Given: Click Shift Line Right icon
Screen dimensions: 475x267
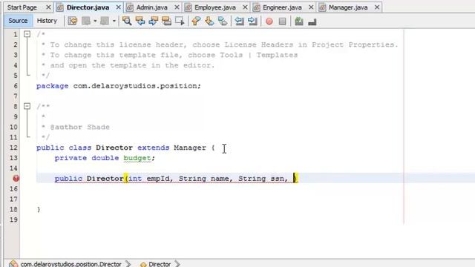Looking at the screenshot, I should [x=252, y=21].
